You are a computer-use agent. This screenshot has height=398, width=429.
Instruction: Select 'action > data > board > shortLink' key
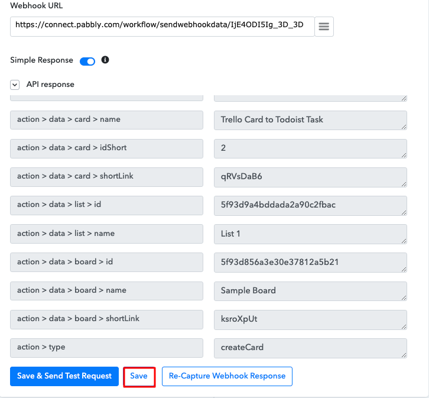point(106,319)
